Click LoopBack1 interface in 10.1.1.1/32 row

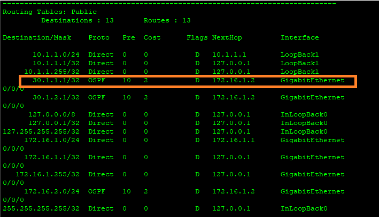pos(300,64)
